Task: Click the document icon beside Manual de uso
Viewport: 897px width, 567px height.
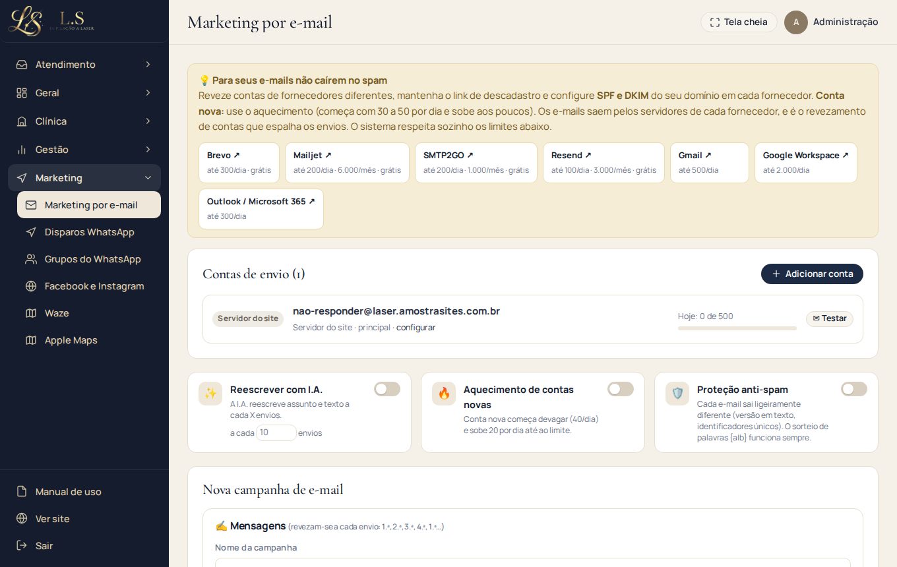Action: (22, 492)
